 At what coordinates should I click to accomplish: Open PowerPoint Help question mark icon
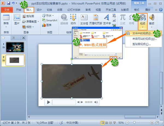pos(161,10)
